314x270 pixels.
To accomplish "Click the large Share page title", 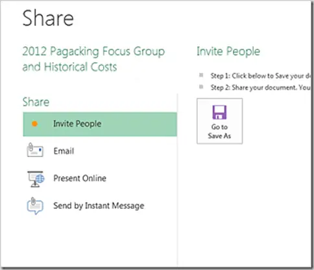I will tap(48, 18).
